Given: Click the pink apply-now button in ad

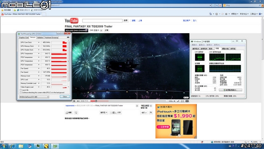Looking at the screenshot, I should [163, 127].
